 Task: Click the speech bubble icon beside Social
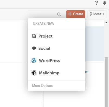coord(34,48)
